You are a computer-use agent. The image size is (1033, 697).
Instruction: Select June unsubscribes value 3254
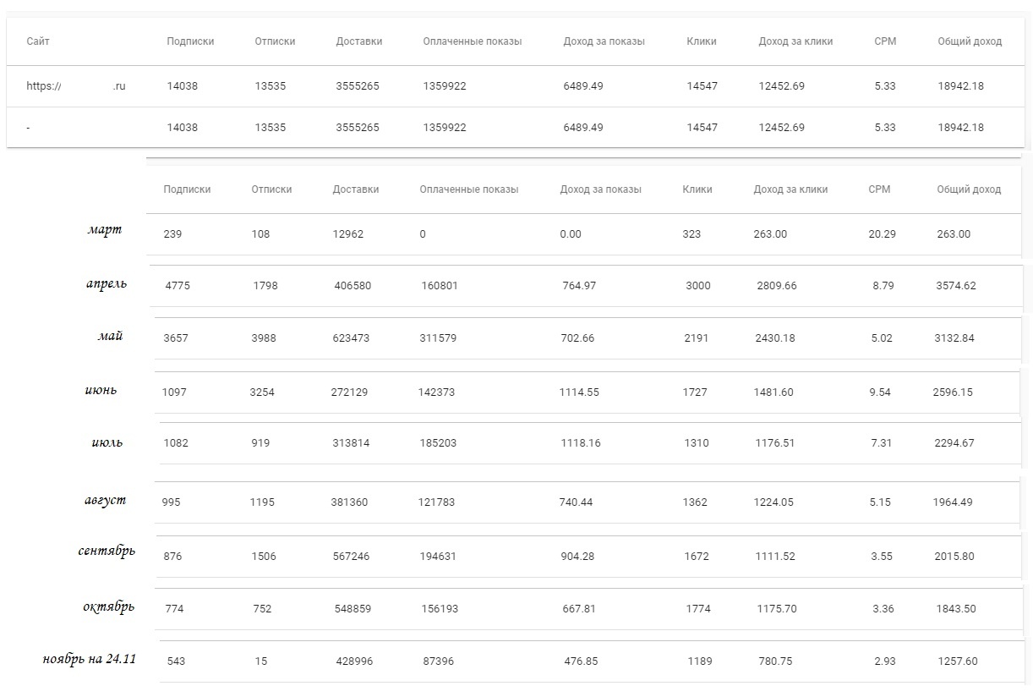coord(262,392)
